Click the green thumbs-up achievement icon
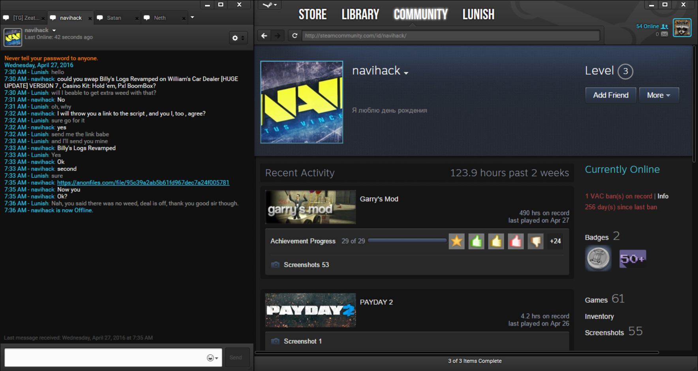This screenshot has width=698, height=371. pos(476,241)
